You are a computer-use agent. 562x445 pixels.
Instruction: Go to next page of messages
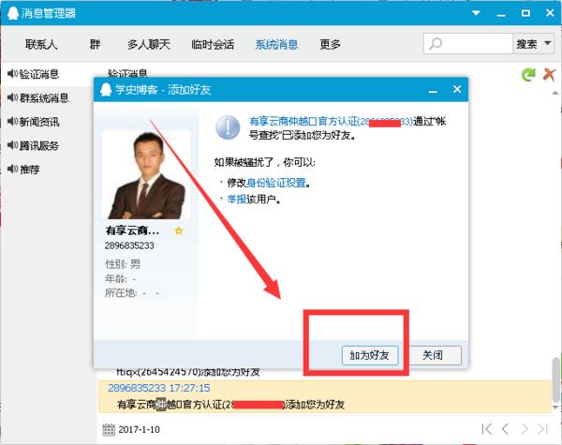[x=524, y=429]
